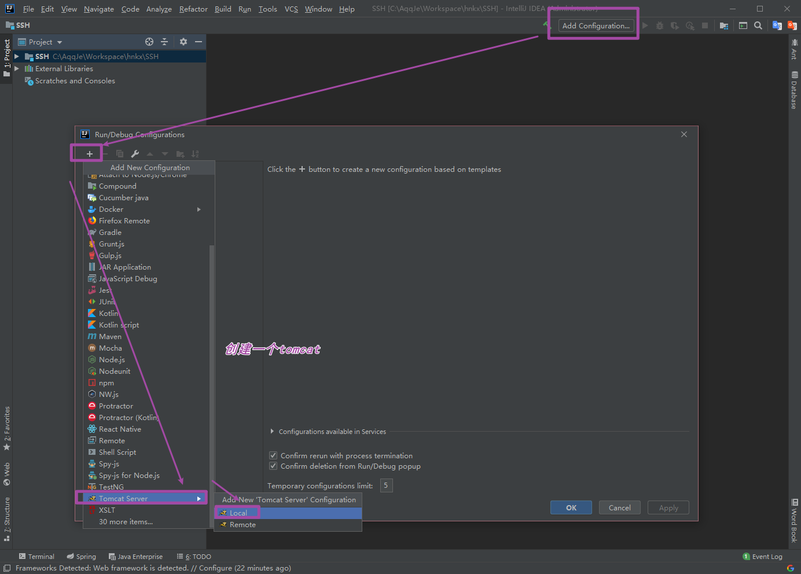Viewport: 801px width, 574px height.
Task: Open edit templates wrench icon
Action: coord(135,154)
